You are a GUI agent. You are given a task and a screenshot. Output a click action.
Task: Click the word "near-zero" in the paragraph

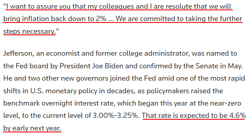coord(232,103)
